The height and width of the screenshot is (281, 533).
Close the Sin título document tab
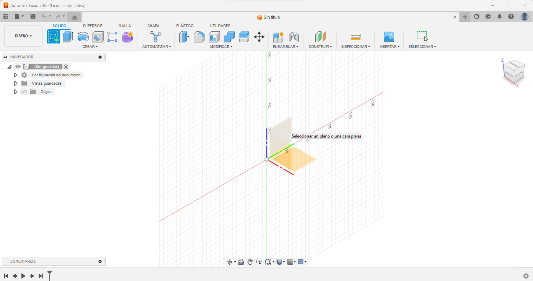pyautogui.click(x=455, y=17)
